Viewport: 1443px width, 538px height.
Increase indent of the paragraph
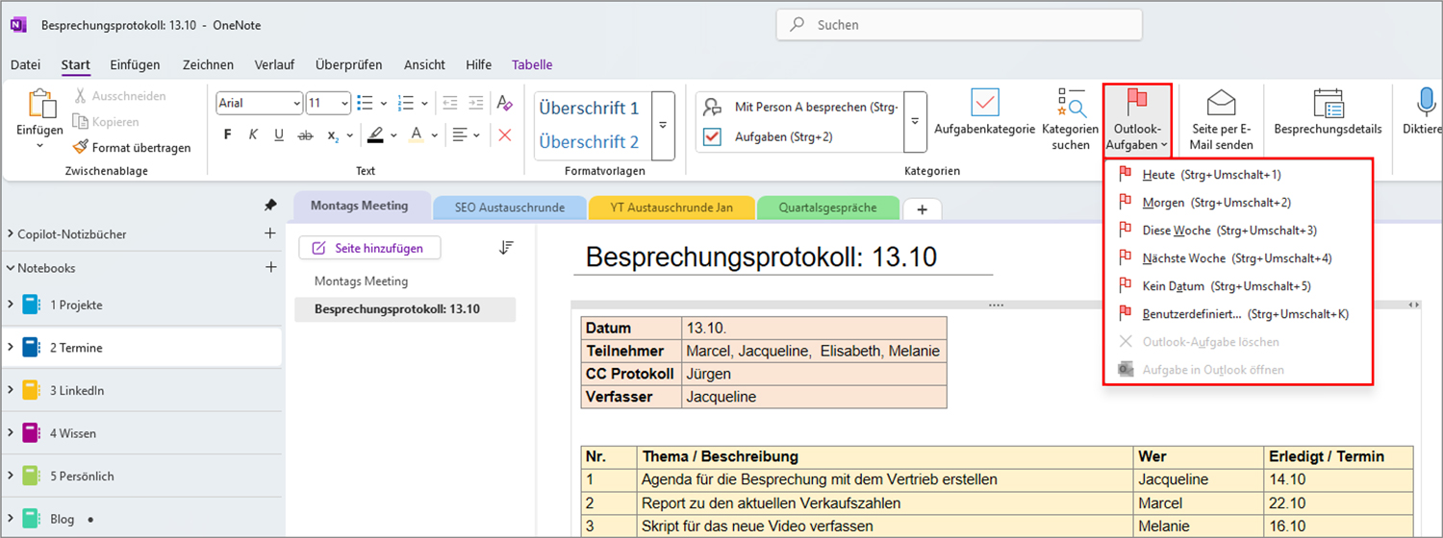pyautogui.click(x=476, y=103)
